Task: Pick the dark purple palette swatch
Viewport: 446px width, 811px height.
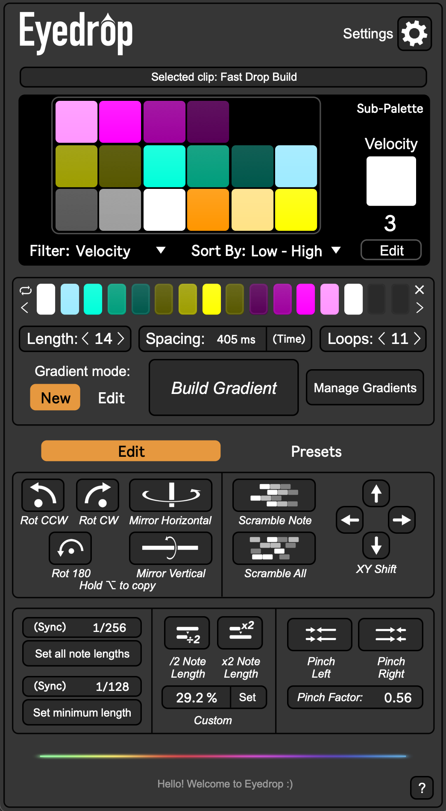Action: (208, 122)
